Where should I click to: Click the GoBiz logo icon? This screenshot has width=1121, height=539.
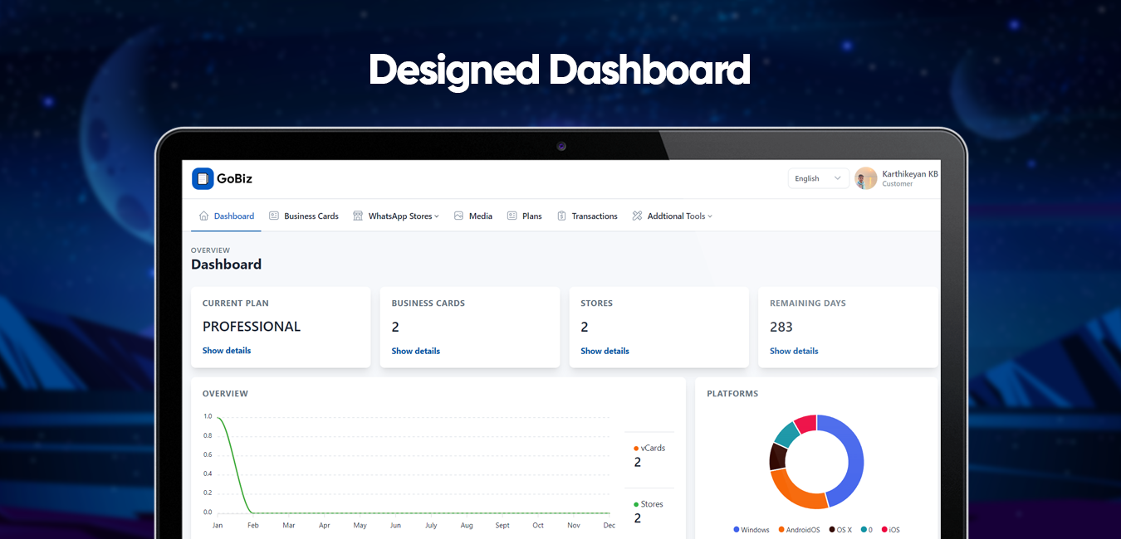(x=203, y=178)
